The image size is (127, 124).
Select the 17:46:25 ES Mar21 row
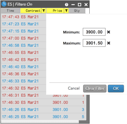[43, 117]
